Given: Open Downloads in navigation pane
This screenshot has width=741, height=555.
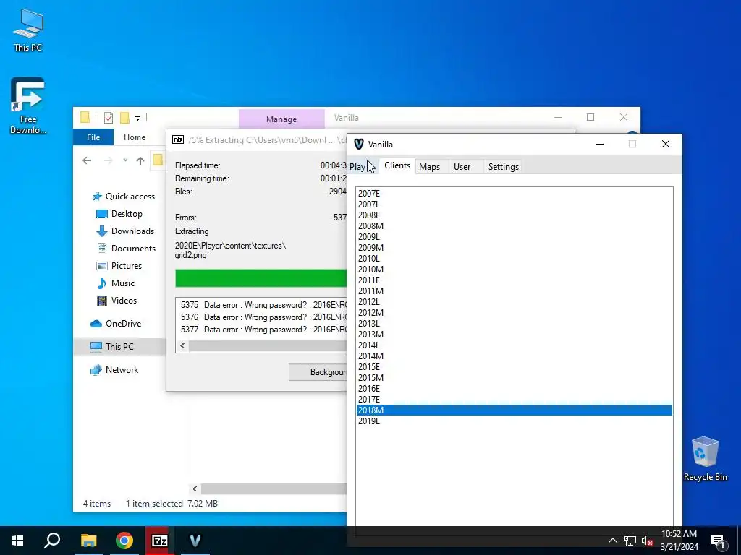Looking at the screenshot, I should pyautogui.click(x=125, y=231).
